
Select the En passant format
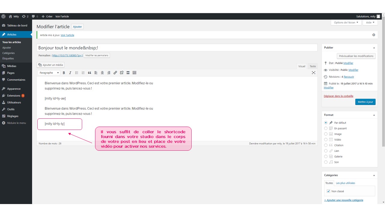coord(326,128)
